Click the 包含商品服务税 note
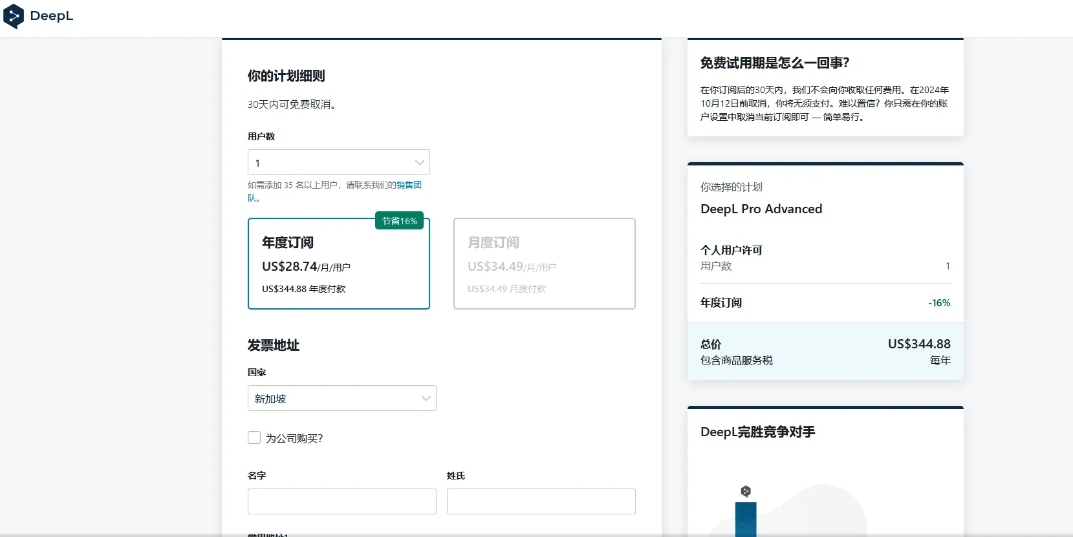The width and height of the screenshot is (1073, 537). [737, 360]
